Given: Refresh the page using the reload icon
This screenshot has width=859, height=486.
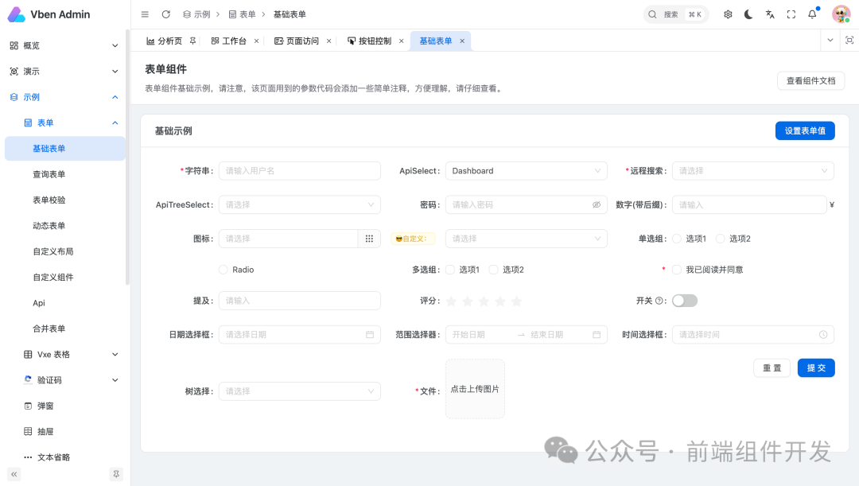Looking at the screenshot, I should point(165,14).
